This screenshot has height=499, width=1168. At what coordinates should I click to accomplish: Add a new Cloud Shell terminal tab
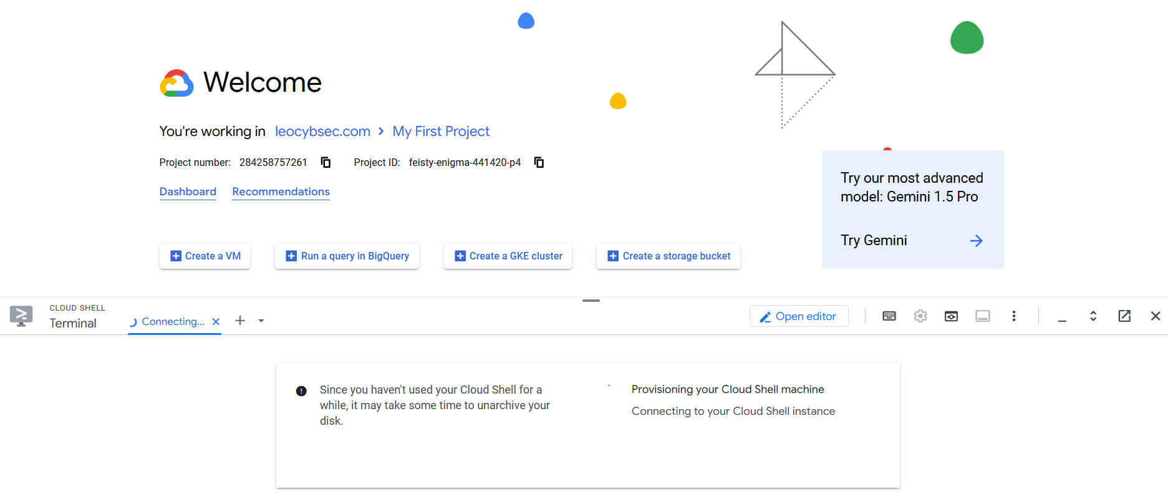[x=240, y=321]
